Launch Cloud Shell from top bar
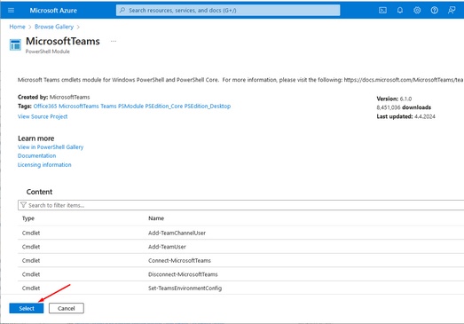The image size is (464, 324). pos(382,11)
